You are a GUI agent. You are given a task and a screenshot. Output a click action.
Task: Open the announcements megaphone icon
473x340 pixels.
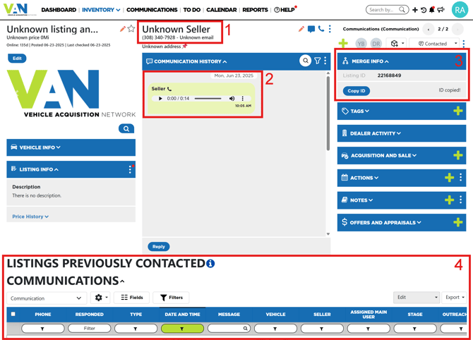(x=441, y=10)
